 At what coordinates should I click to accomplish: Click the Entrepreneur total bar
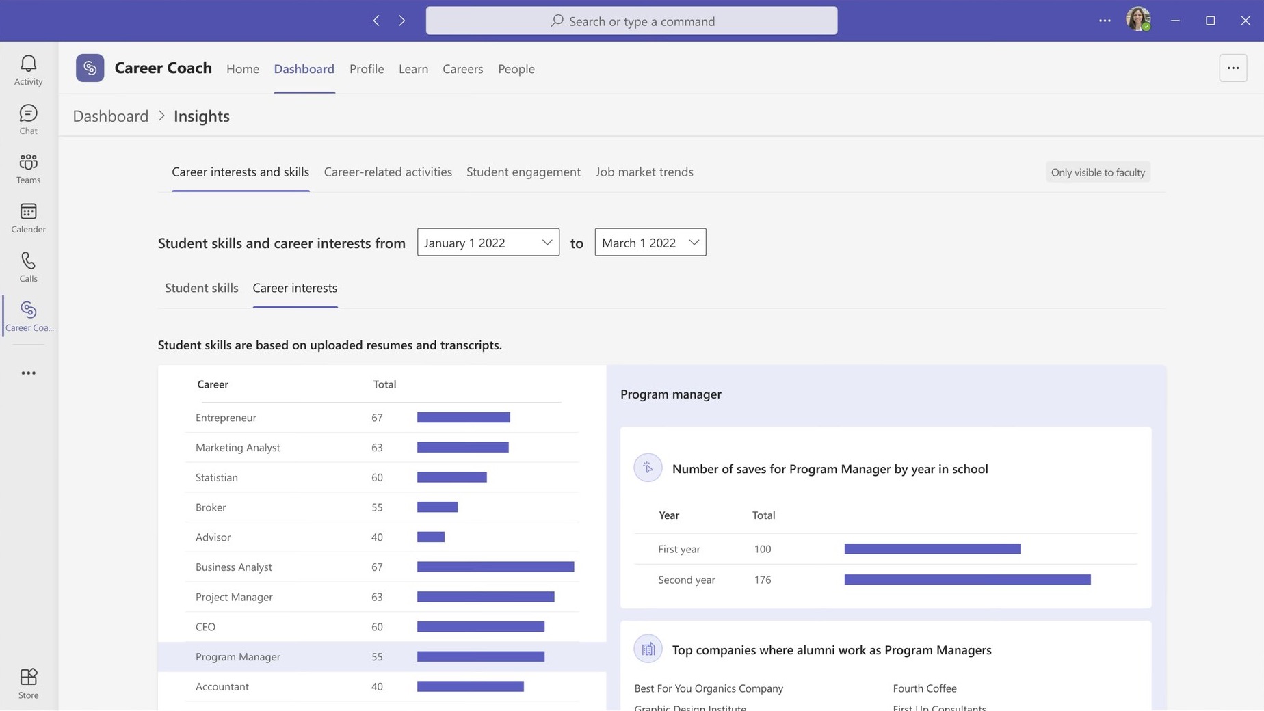tap(464, 417)
